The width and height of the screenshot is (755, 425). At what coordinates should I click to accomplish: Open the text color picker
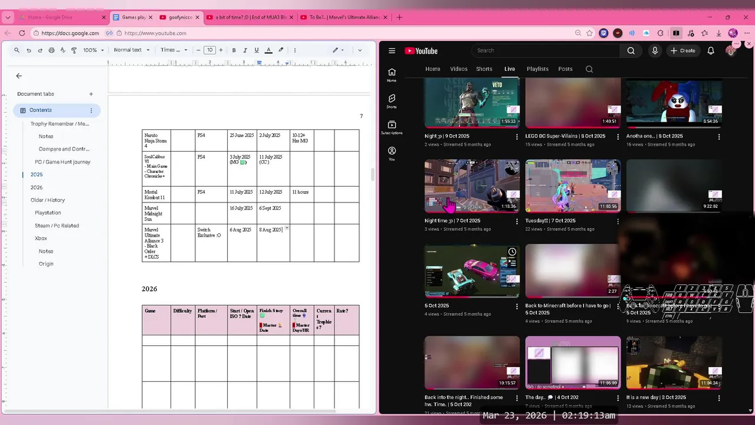268,50
